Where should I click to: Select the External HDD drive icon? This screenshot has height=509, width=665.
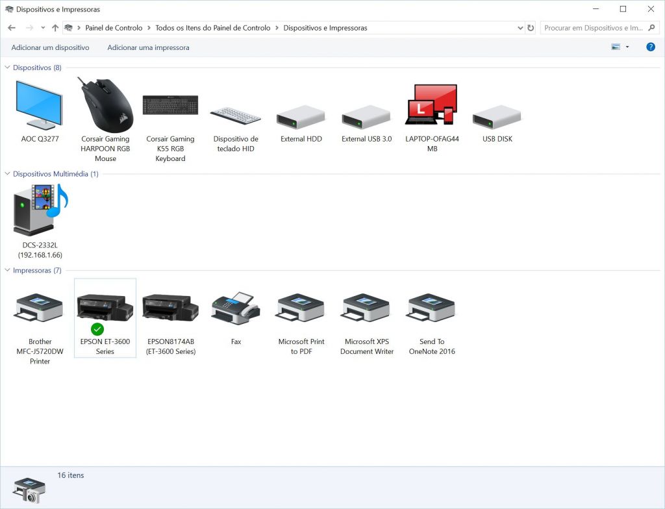301,123
